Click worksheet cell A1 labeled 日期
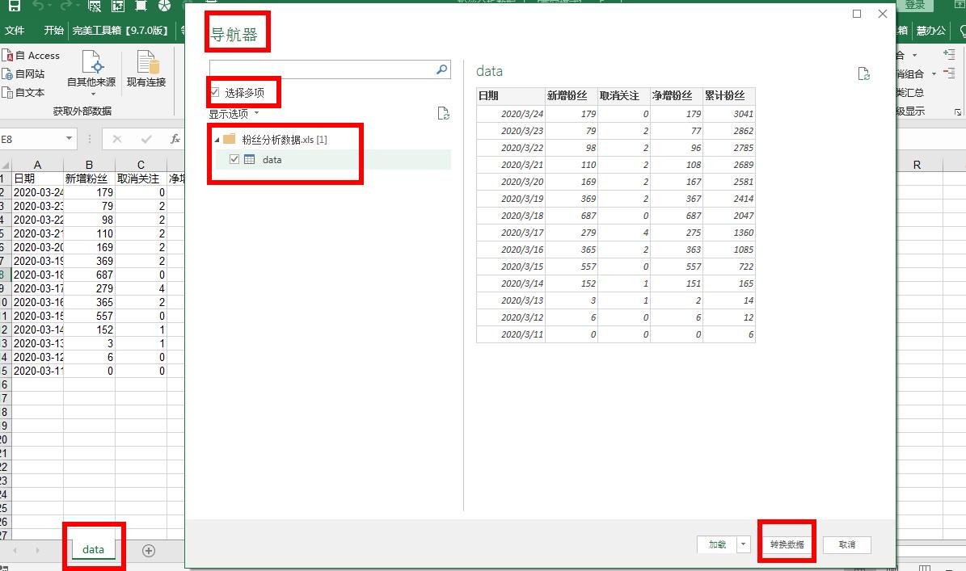Screen dimensions: 966x571 click(x=37, y=178)
